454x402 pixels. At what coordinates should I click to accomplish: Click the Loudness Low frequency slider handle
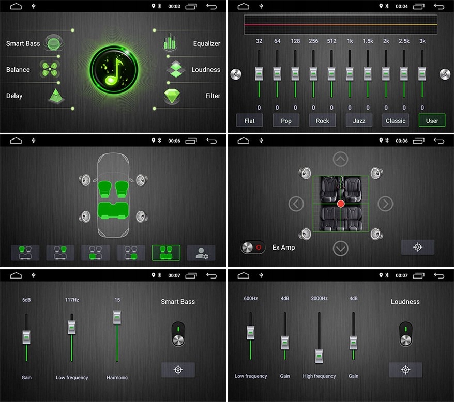pos(251,333)
